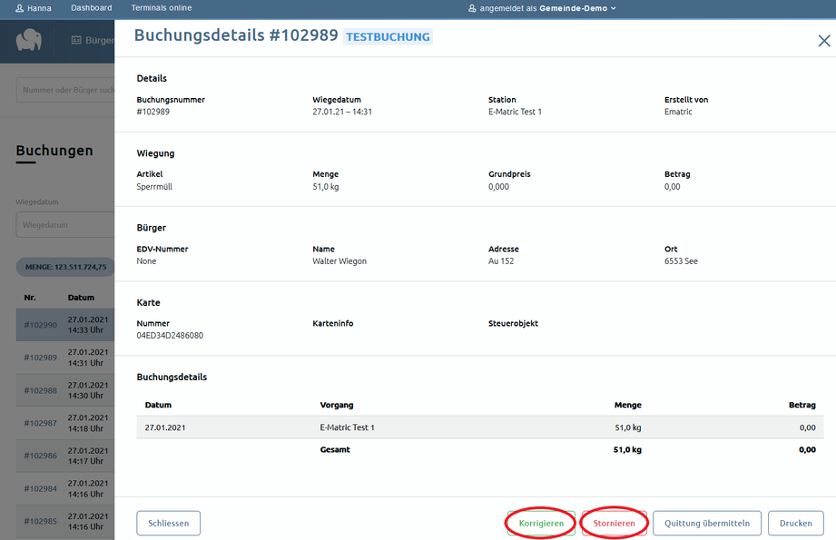Select booking row #102986
This screenshot has width=836, height=540.
click(x=65, y=456)
